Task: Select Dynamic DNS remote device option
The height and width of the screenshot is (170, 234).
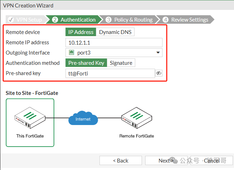Action: pos(115,32)
